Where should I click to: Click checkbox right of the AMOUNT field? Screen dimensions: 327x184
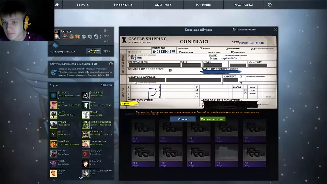pos(241,76)
